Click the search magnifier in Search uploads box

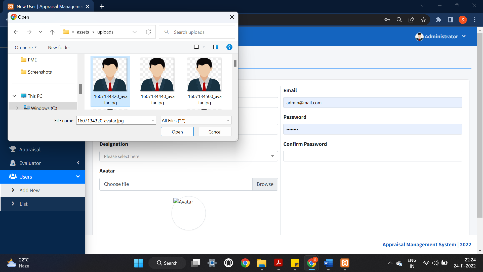coord(166,32)
